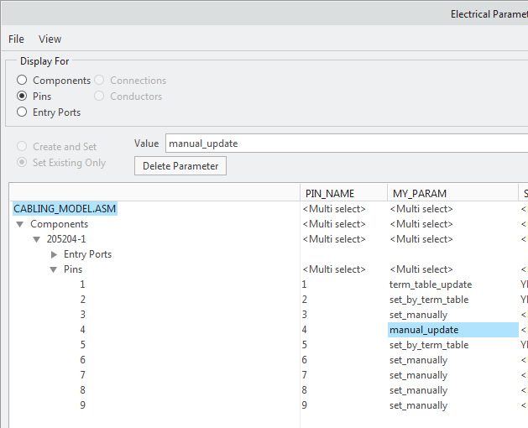The height and width of the screenshot is (428, 528).
Task: Click set_by_term_table cell for pin 5
Action: pyautogui.click(x=429, y=345)
